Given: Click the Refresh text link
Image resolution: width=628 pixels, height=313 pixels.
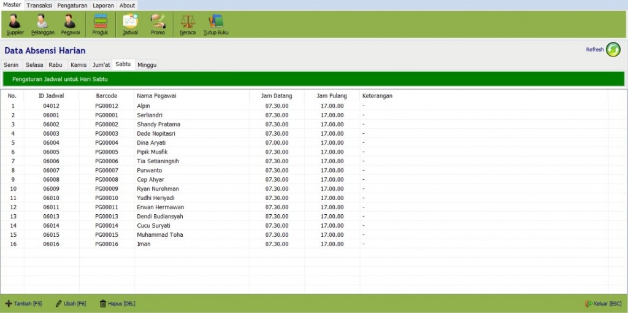Looking at the screenshot, I should coord(595,50).
